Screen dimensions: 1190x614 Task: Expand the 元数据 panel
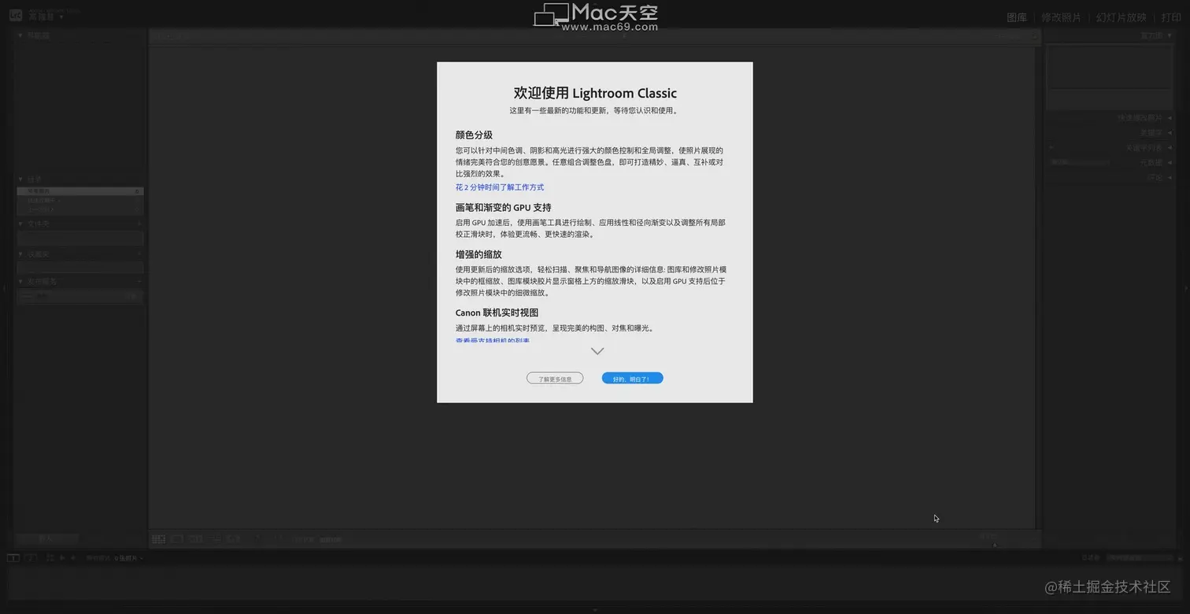[1170, 163]
